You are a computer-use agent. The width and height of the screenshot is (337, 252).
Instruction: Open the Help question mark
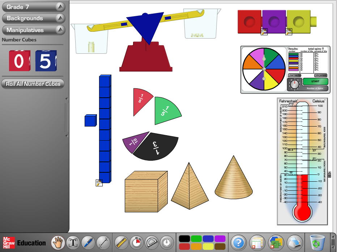[238, 242]
